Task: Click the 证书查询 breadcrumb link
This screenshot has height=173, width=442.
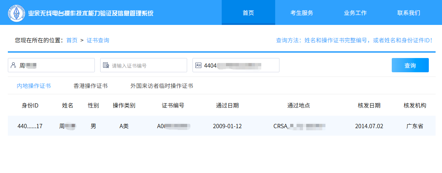Action: (98, 40)
